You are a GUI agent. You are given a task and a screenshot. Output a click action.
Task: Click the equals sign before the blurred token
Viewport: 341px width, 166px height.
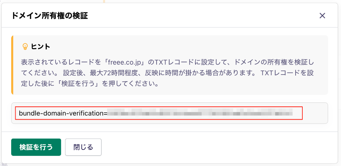[x=105, y=113]
